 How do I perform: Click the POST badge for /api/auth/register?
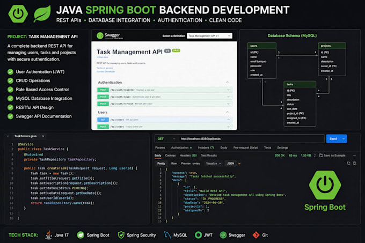tap(103, 90)
